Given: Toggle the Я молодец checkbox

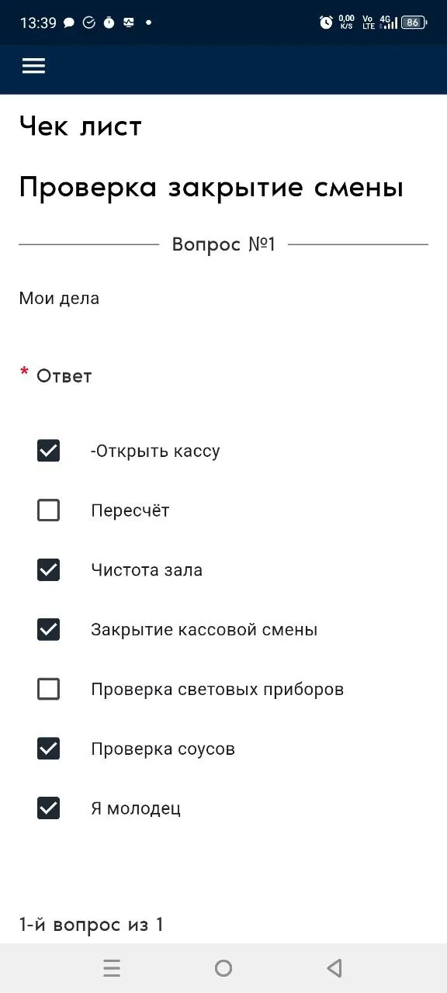Looking at the screenshot, I should [48, 808].
